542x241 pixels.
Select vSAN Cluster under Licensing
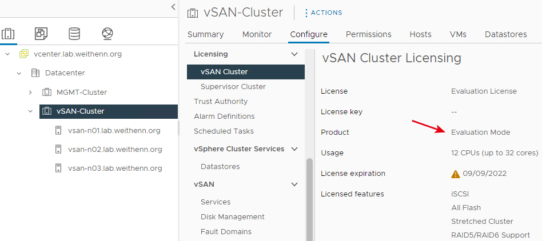pyautogui.click(x=246, y=72)
